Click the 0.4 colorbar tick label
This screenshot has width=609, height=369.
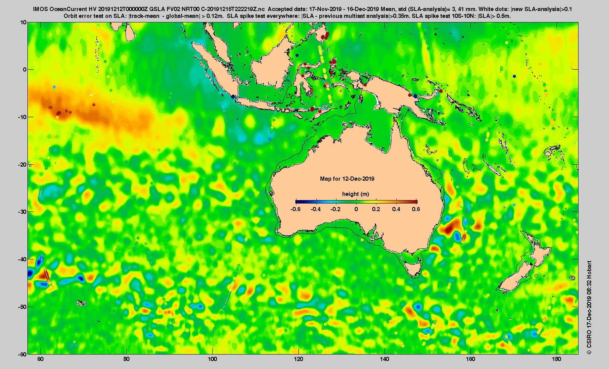(396, 209)
